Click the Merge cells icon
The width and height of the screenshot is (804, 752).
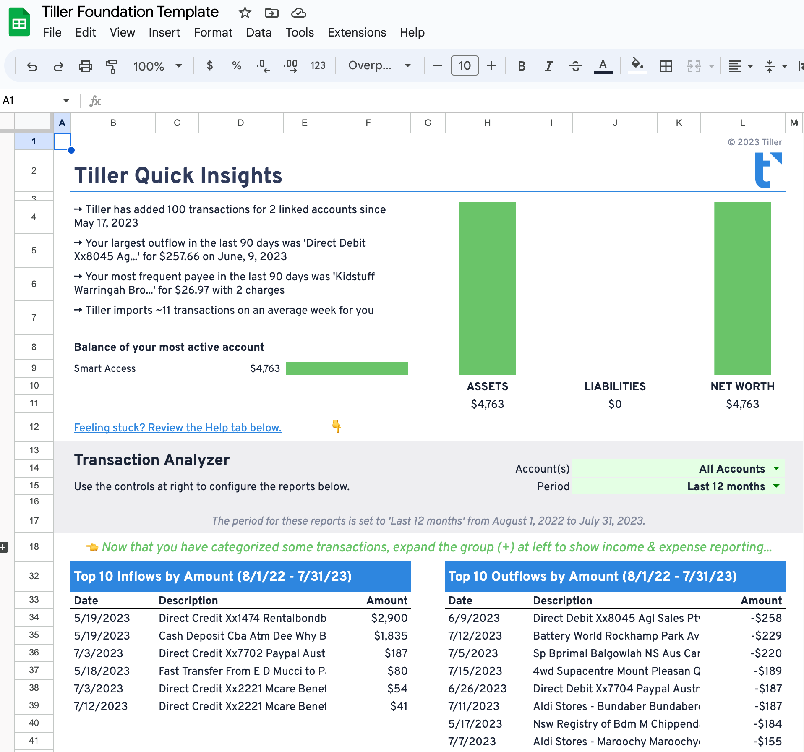pyautogui.click(x=694, y=66)
